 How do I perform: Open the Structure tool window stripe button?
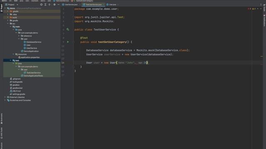[2, 146]
